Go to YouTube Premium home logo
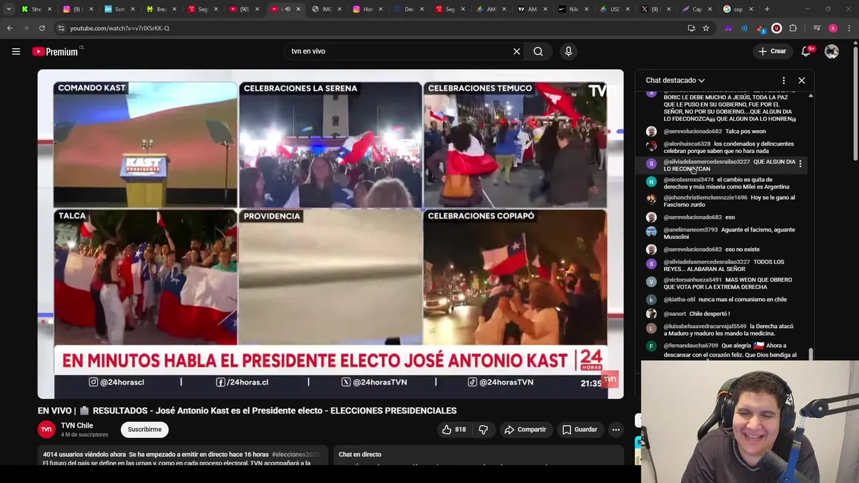859x483 pixels. [55, 52]
